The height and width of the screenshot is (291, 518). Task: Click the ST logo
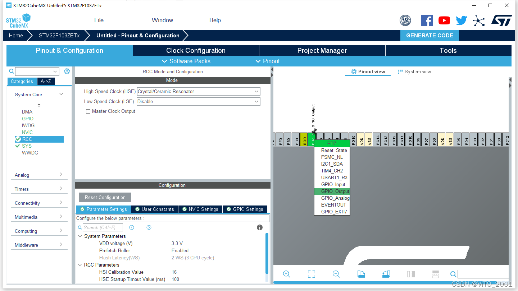click(501, 20)
